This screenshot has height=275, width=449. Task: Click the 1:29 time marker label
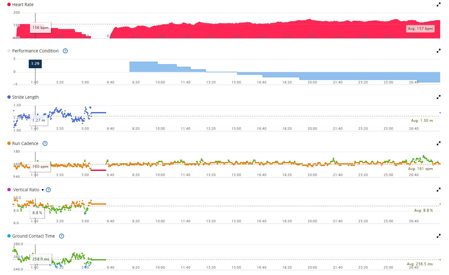35,64
